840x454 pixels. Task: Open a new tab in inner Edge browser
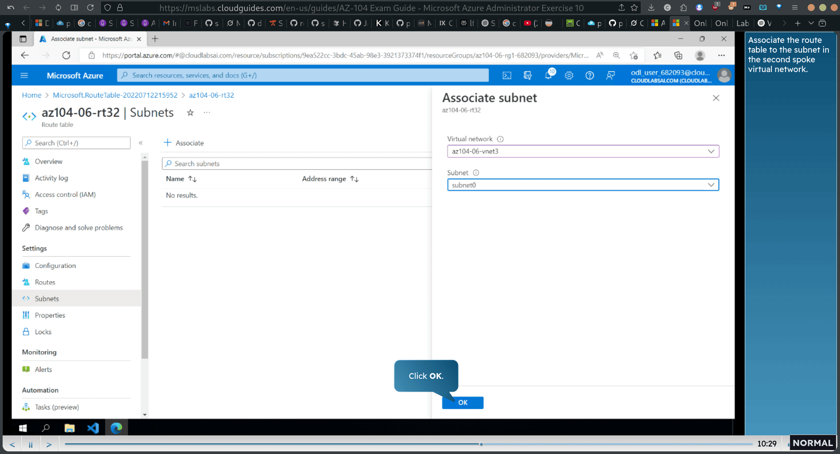pos(155,39)
